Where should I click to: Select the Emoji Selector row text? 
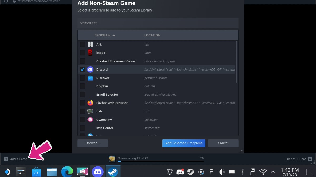(107, 95)
